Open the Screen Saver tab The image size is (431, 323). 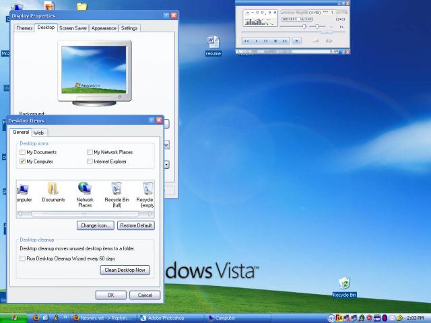[x=73, y=28]
